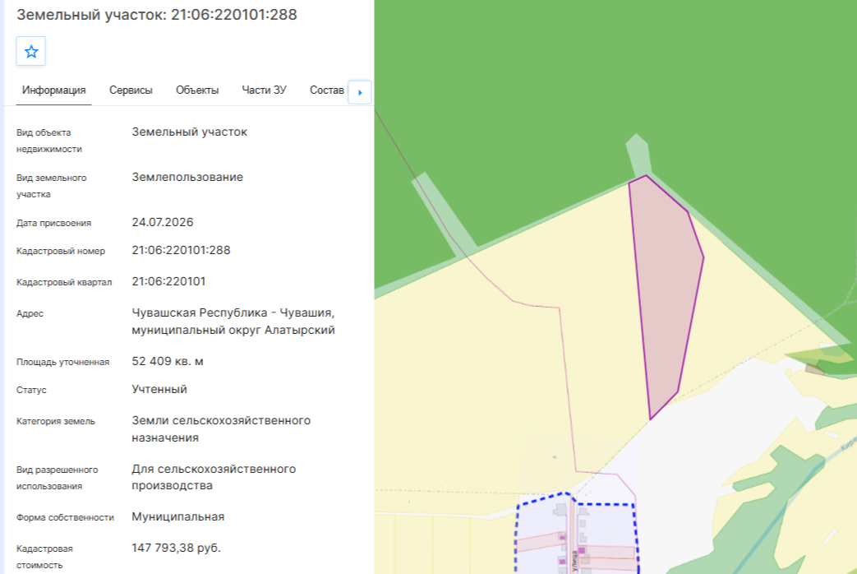Select the heading 'Земельный участок: 21:06:220101:288'
This screenshot has height=574, width=857.
pyautogui.click(x=157, y=15)
